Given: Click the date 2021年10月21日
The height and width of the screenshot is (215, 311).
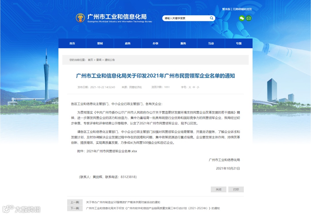Looking at the screenshot, I should [228, 168].
